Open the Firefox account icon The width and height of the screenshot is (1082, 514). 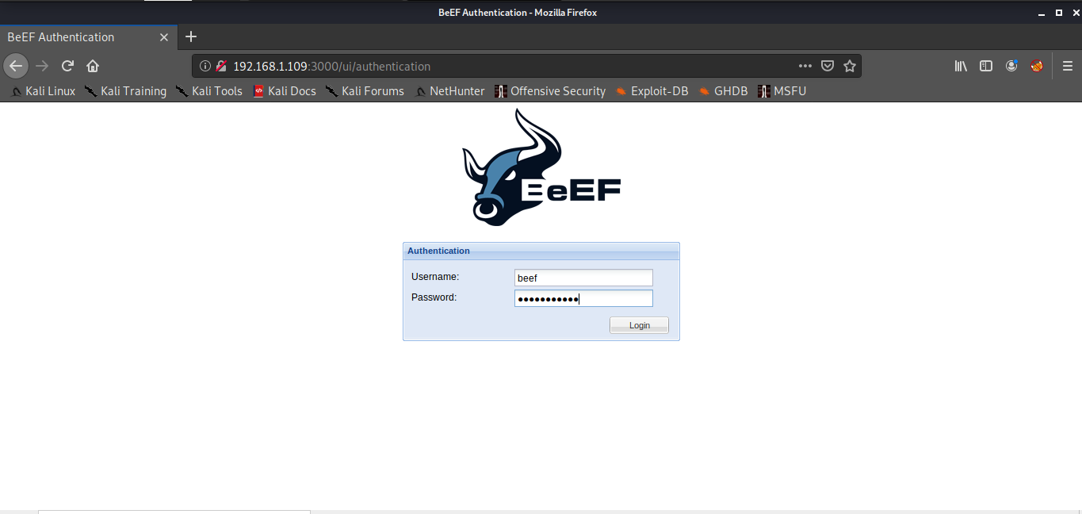pos(1011,67)
